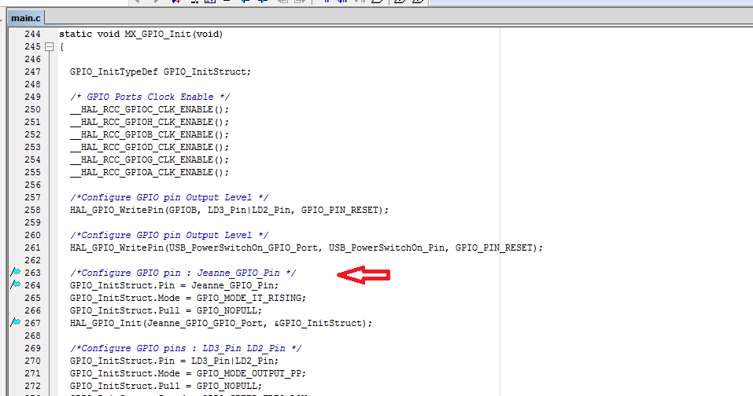Click line number 258 in the gutter
Viewport: 753px width, 396px height.
point(33,210)
